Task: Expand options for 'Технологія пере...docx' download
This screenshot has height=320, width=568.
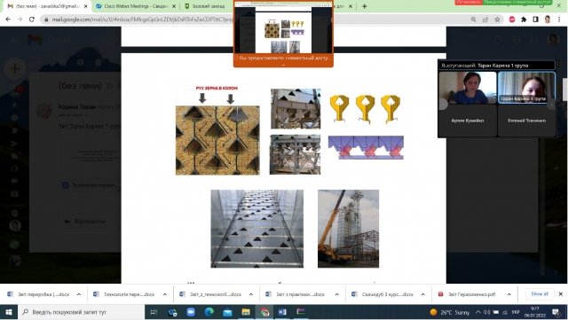Action: coord(164,294)
